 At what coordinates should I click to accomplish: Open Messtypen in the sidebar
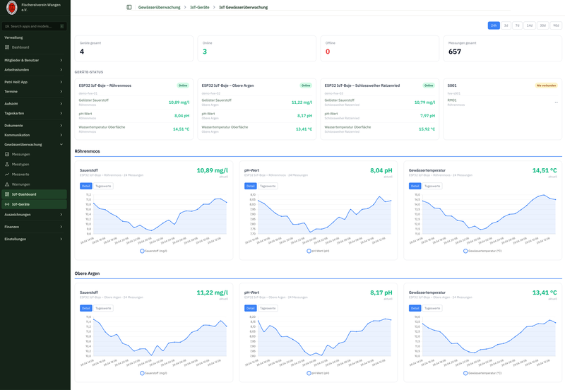click(x=20, y=164)
